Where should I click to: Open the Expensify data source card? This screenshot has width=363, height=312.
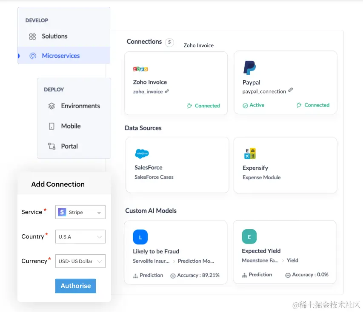click(x=286, y=165)
